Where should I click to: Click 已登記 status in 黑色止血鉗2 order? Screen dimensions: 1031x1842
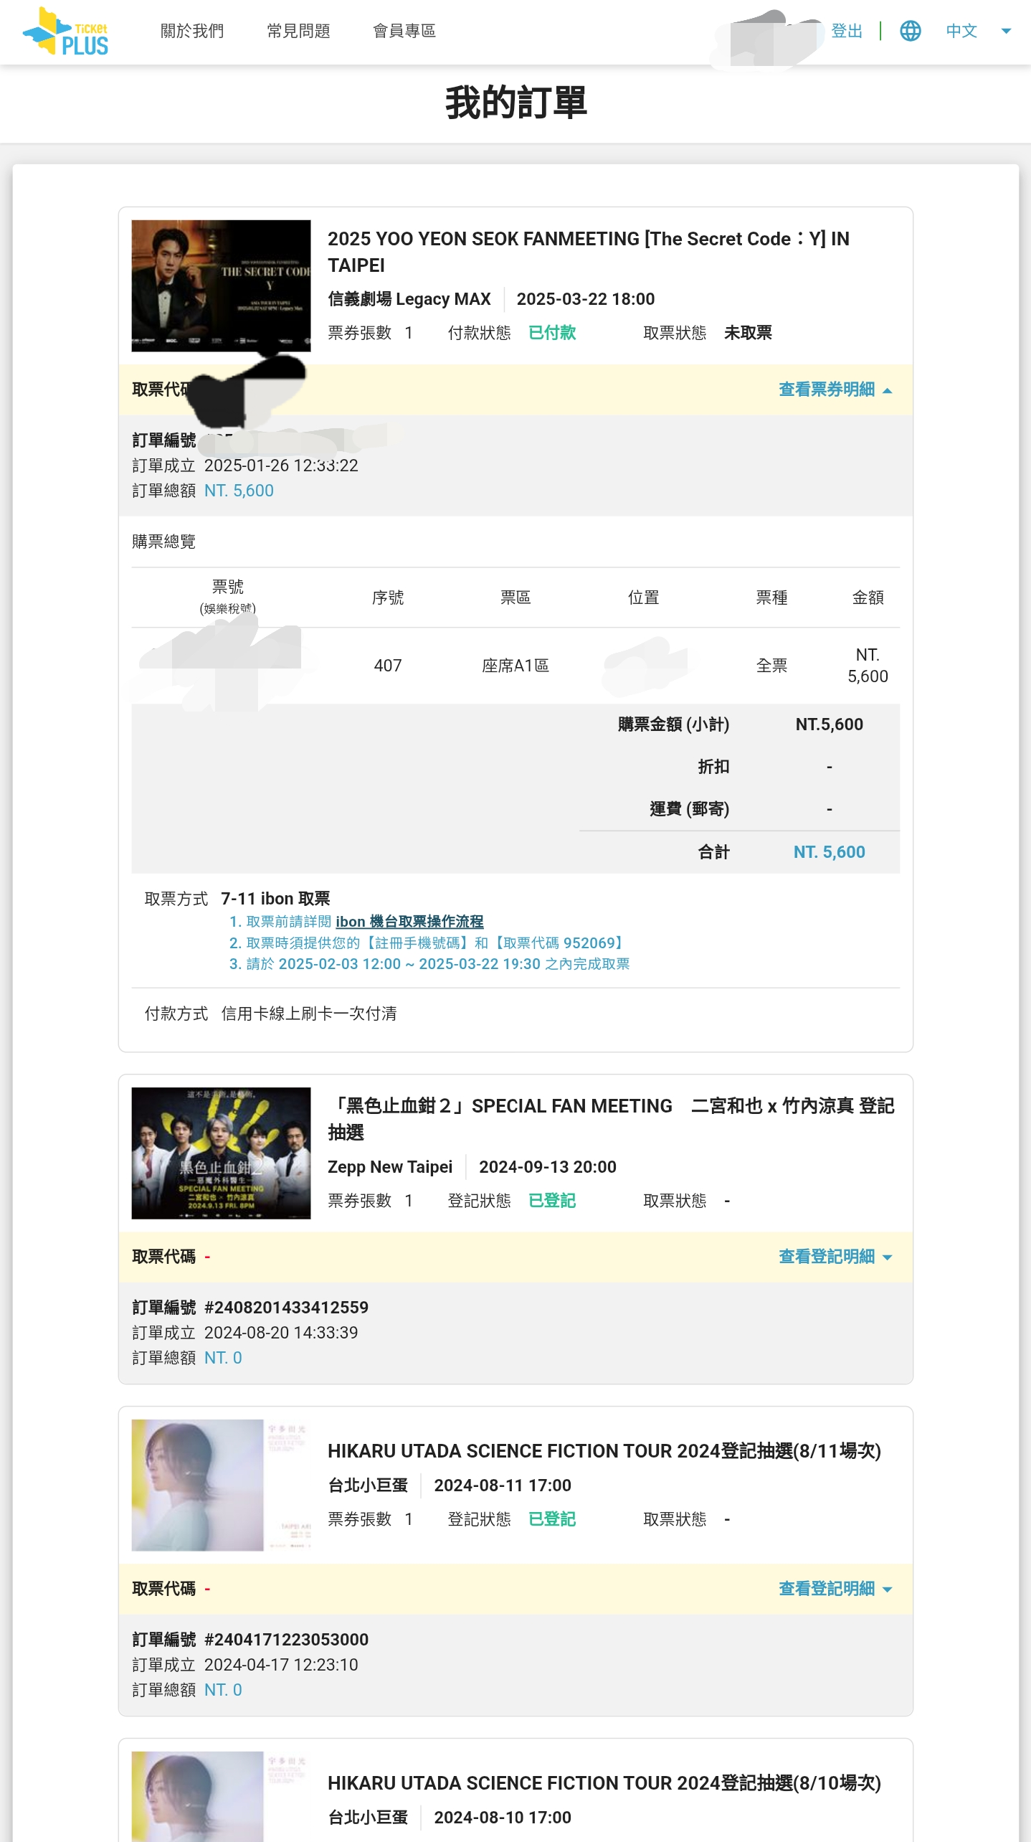(x=552, y=1201)
